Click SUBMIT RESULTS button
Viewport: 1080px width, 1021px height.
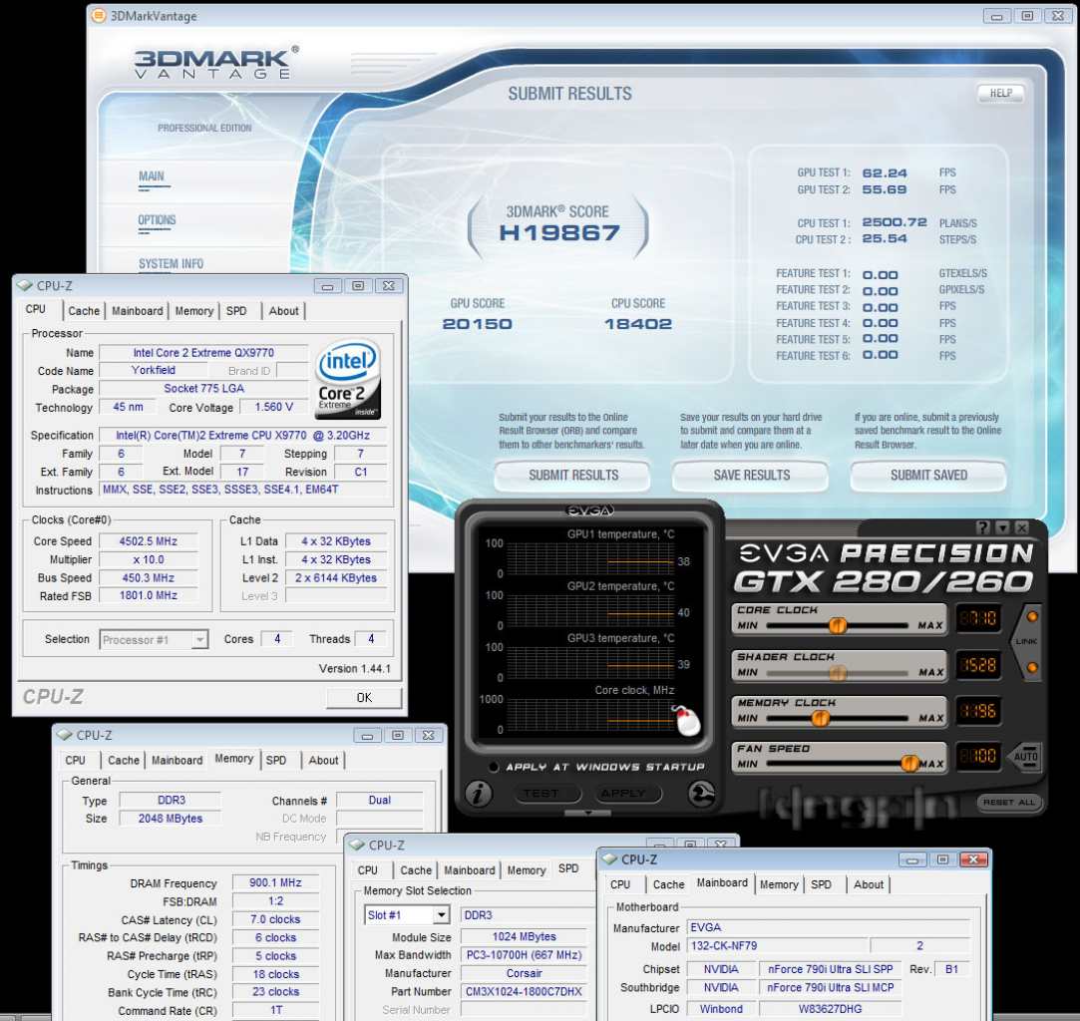click(573, 475)
